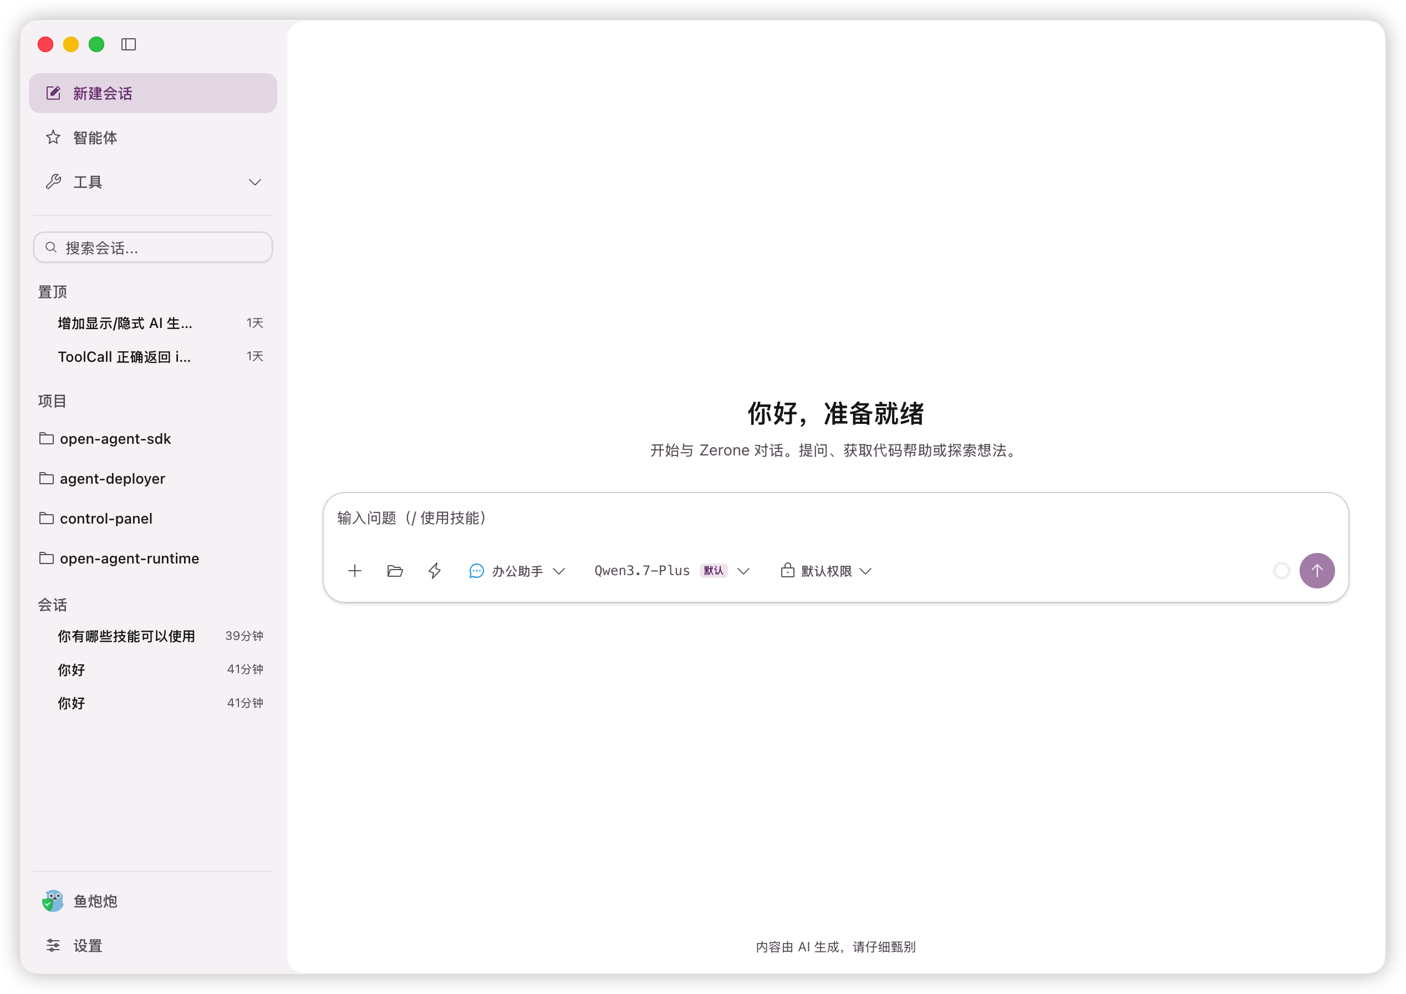The image size is (1406, 994).
Task: Open the 你好 chat listed directly under 你有哪些技能可以使用
Action: (x=153, y=670)
